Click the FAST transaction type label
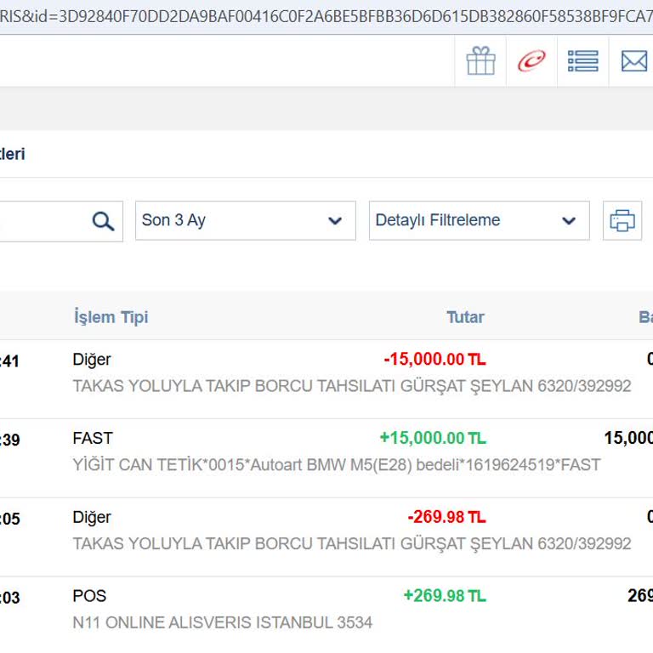Image resolution: width=653 pixels, height=653 pixels. [x=93, y=438]
